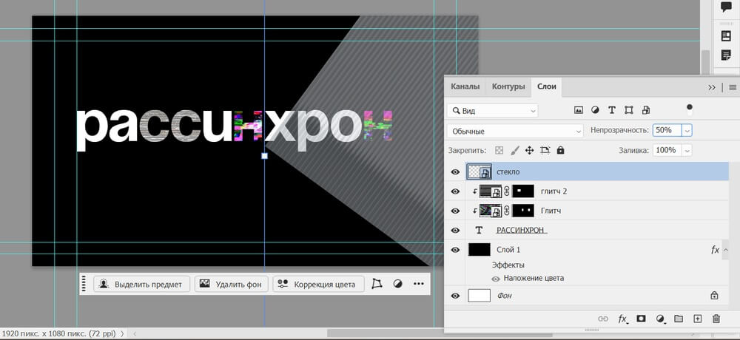Click the delete layer trash icon

716,319
